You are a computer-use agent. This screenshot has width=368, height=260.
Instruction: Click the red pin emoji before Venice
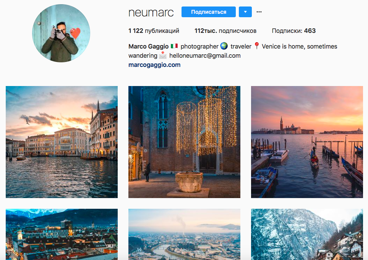(256, 46)
